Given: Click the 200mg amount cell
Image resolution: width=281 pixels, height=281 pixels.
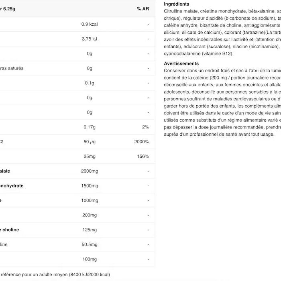Looking at the screenshot, I should (x=90, y=215).
